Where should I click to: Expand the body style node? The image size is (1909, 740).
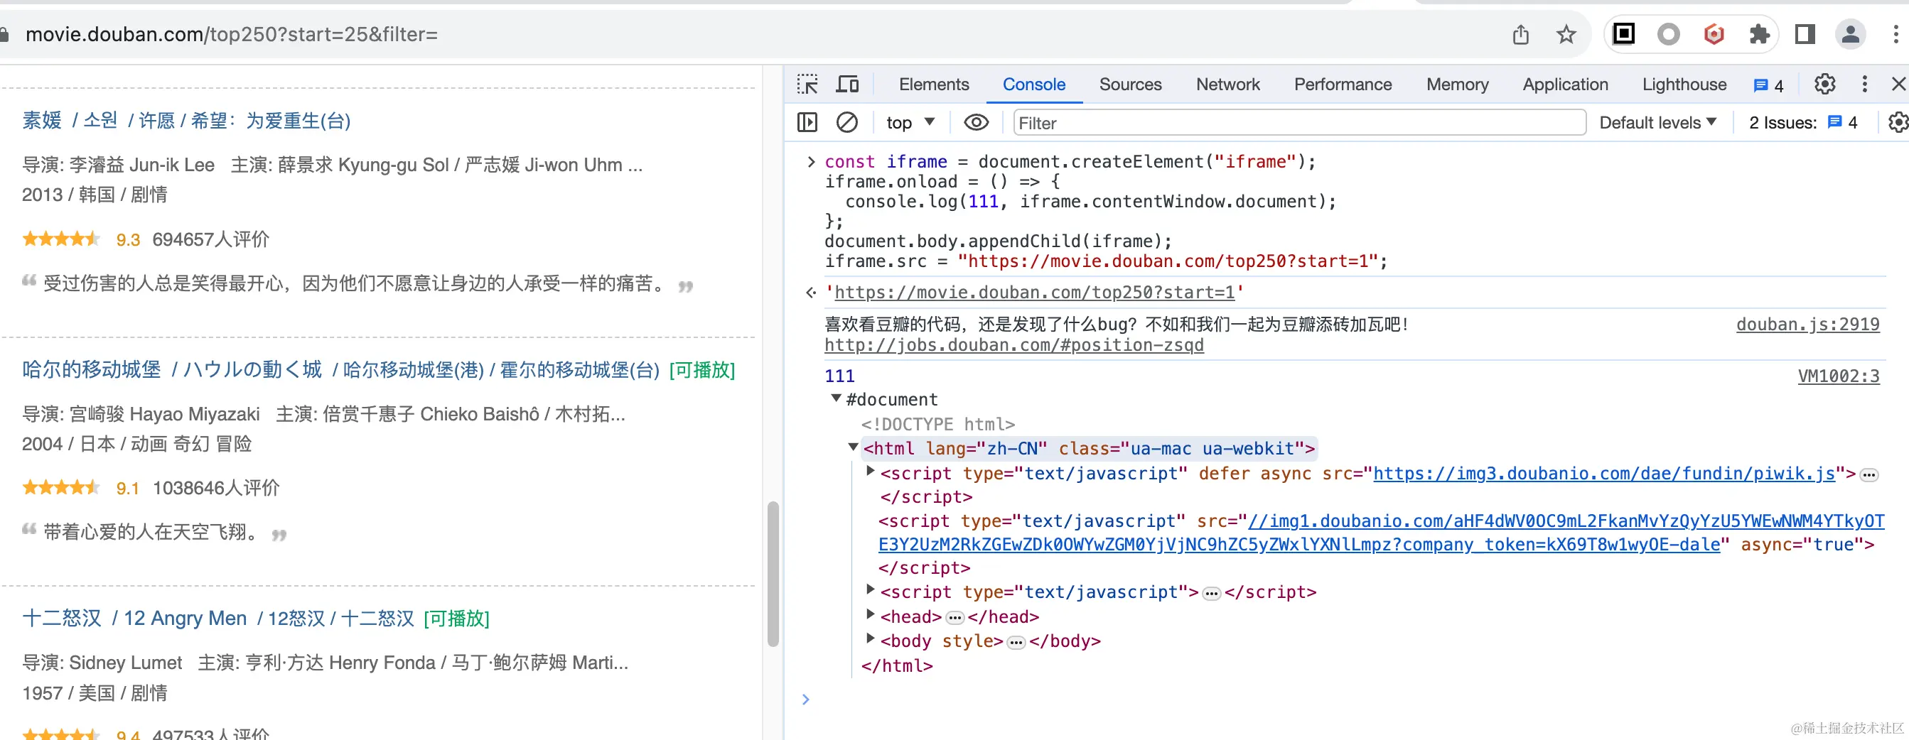click(x=871, y=638)
